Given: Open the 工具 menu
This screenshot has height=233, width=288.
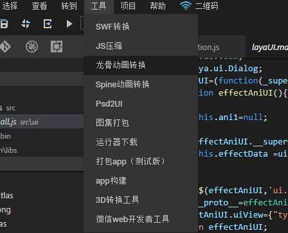Looking at the screenshot, I should coord(98,6).
